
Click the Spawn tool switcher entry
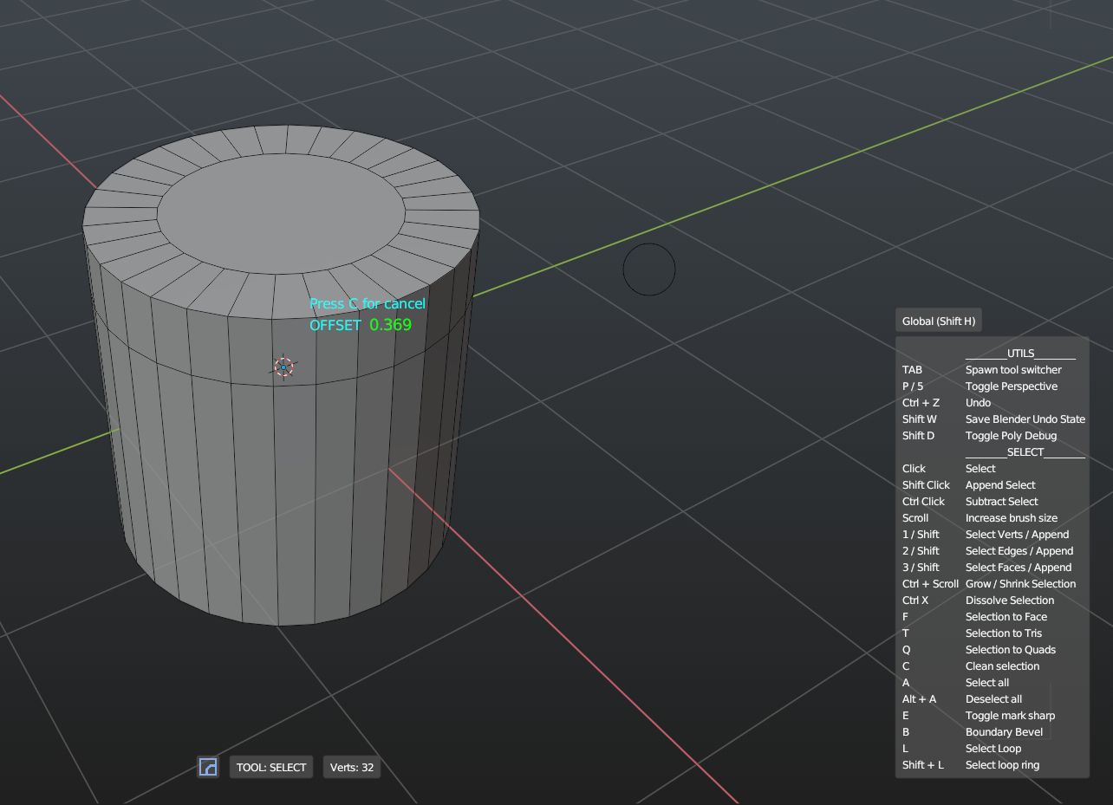(1012, 370)
